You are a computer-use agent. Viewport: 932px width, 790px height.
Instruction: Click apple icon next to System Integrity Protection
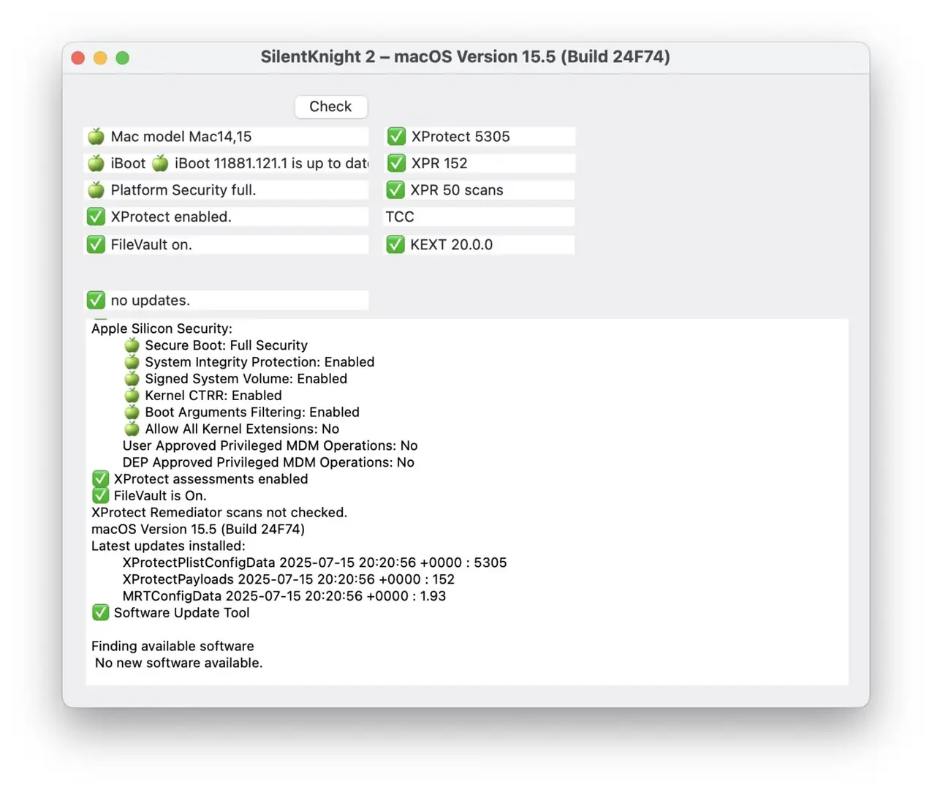132,362
